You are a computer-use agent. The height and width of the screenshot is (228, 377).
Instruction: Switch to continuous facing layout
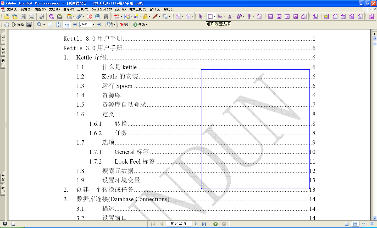pyautogui.click(x=363, y=224)
